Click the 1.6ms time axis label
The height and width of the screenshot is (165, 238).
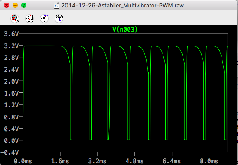point(60,161)
